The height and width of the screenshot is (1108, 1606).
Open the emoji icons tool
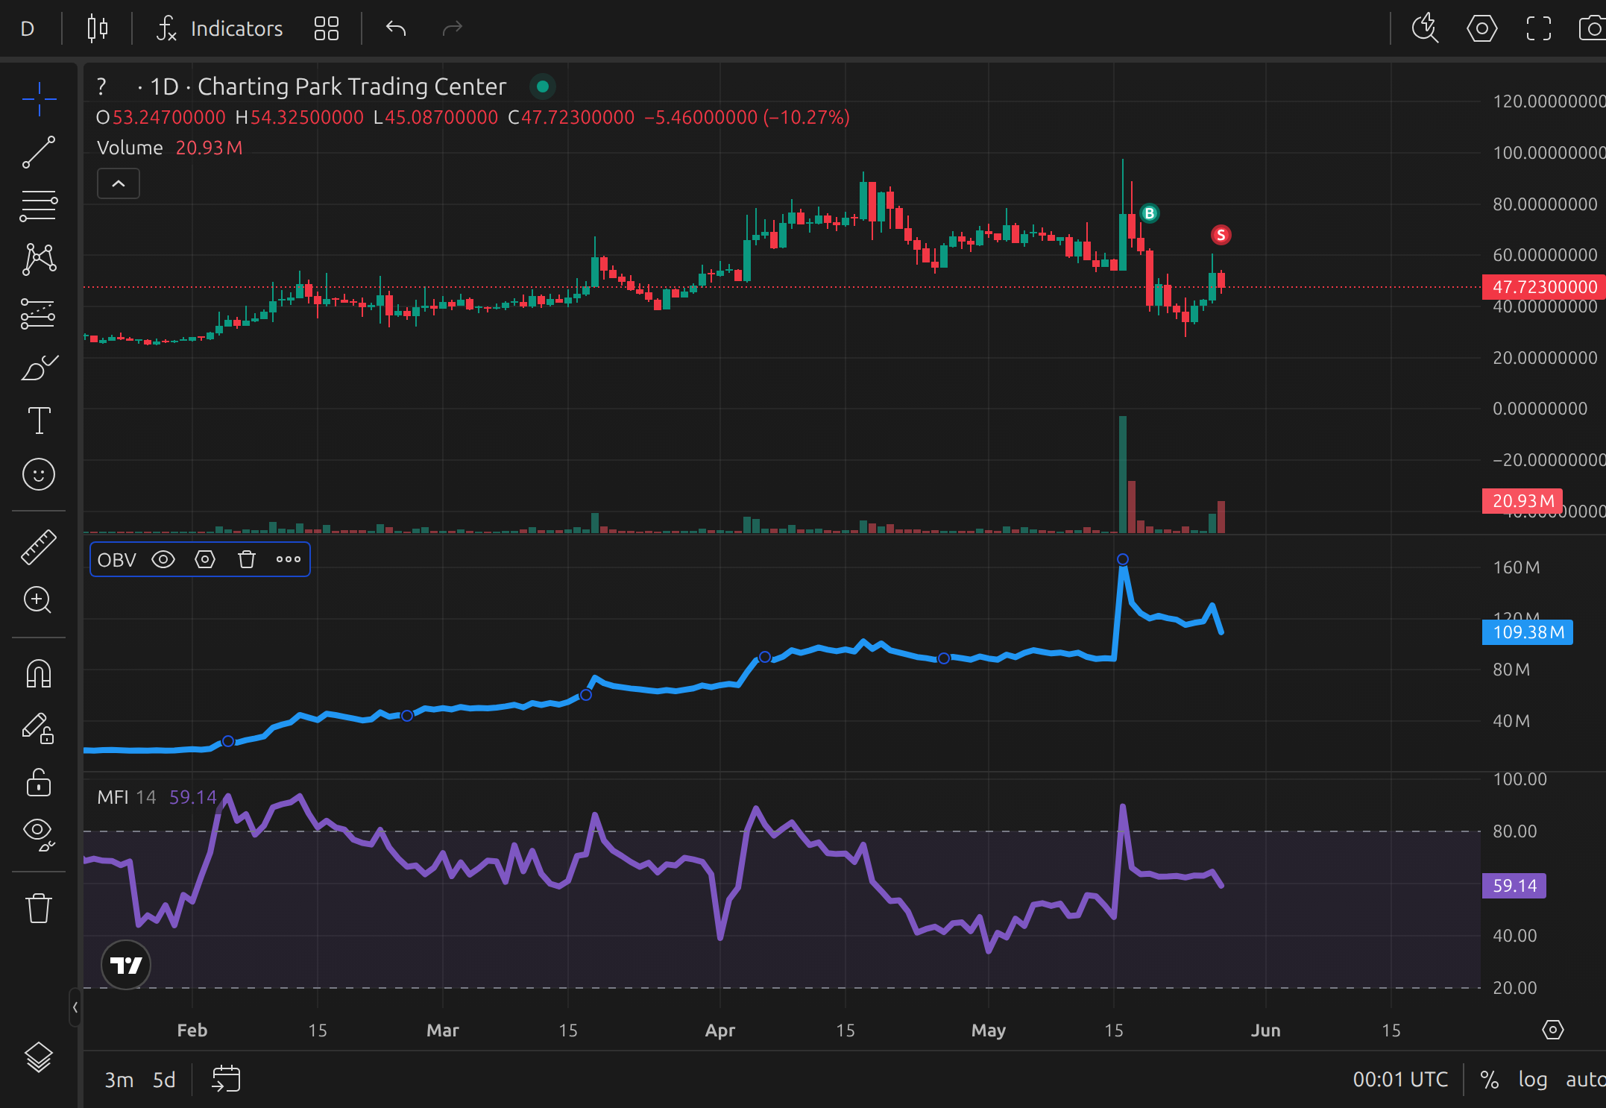point(39,474)
